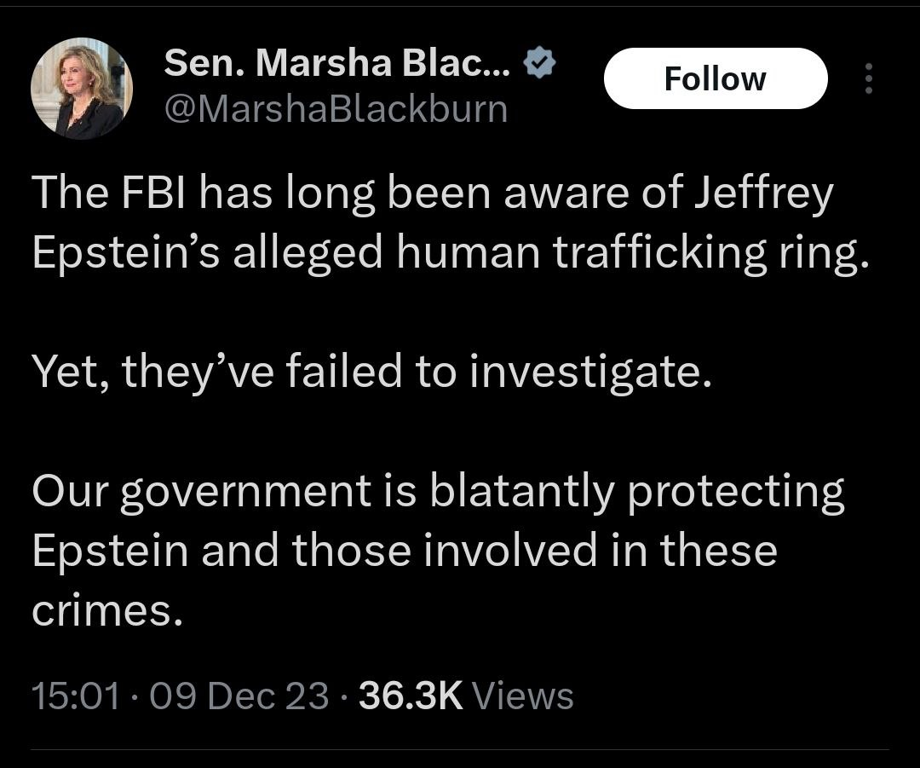Open the more options three-dot menu
Image resolution: width=920 pixels, height=768 pixels.
click(869, 79)
